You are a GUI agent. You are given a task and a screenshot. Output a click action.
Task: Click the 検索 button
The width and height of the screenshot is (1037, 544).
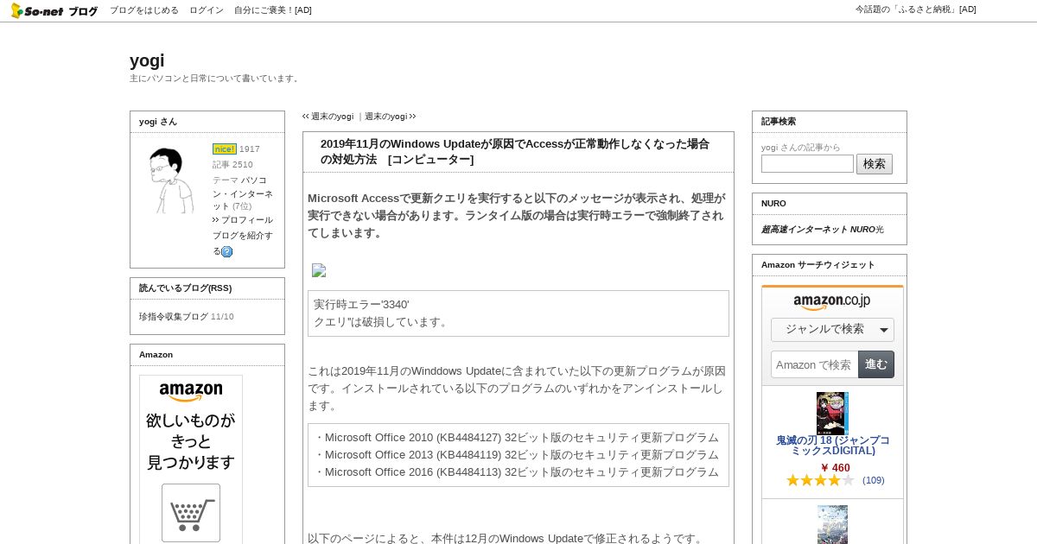(875, 164)
